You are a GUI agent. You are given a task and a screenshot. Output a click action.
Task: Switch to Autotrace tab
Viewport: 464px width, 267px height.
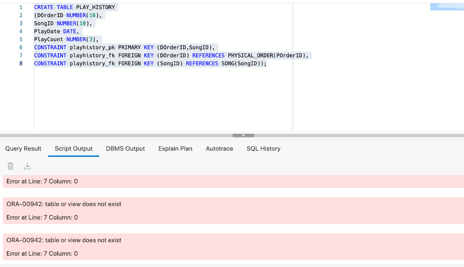(x=219, y=149)
